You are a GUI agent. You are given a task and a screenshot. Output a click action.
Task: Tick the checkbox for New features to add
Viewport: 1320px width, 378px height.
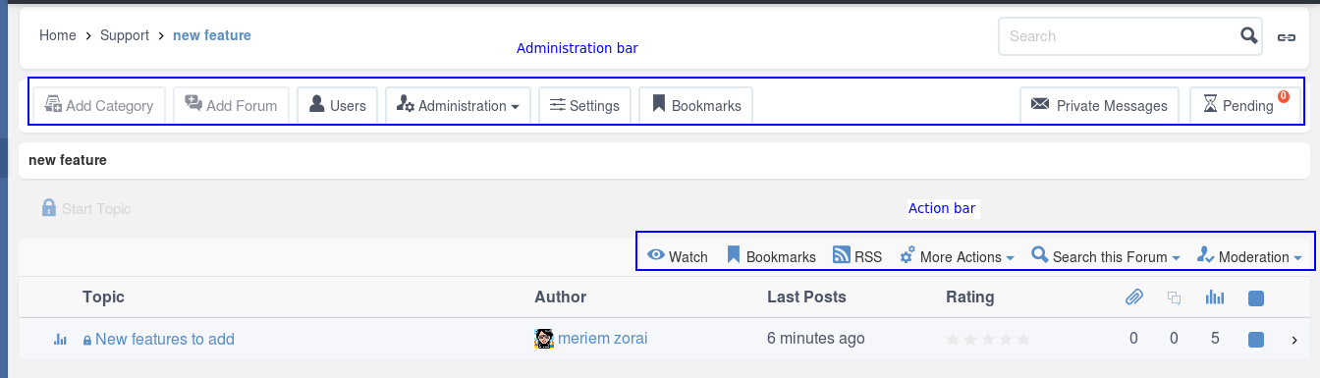(1255, 340)
